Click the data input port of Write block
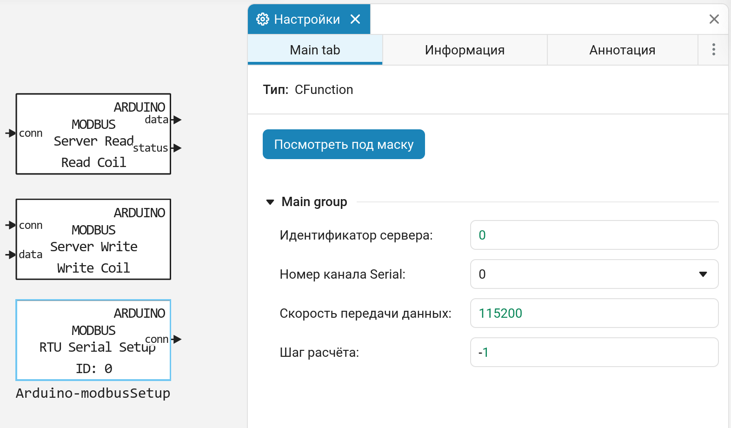The image size is (731, 428). coord(11,254)
